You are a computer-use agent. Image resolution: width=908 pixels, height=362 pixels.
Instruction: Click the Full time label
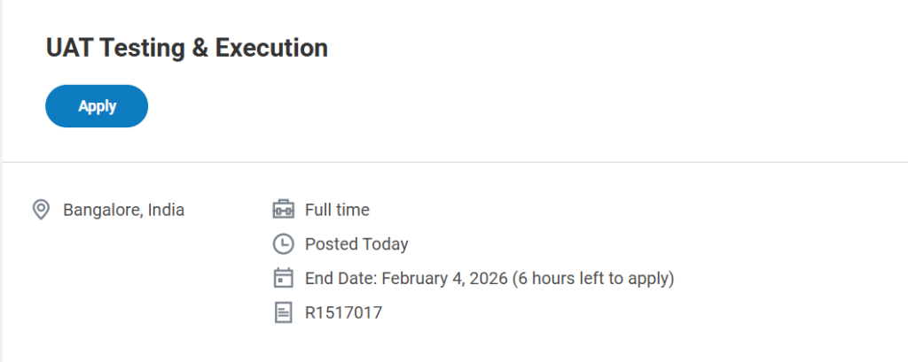(337, 210)
